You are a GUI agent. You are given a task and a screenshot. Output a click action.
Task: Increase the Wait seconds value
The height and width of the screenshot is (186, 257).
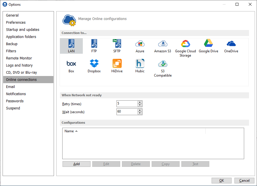pos(140,110)
